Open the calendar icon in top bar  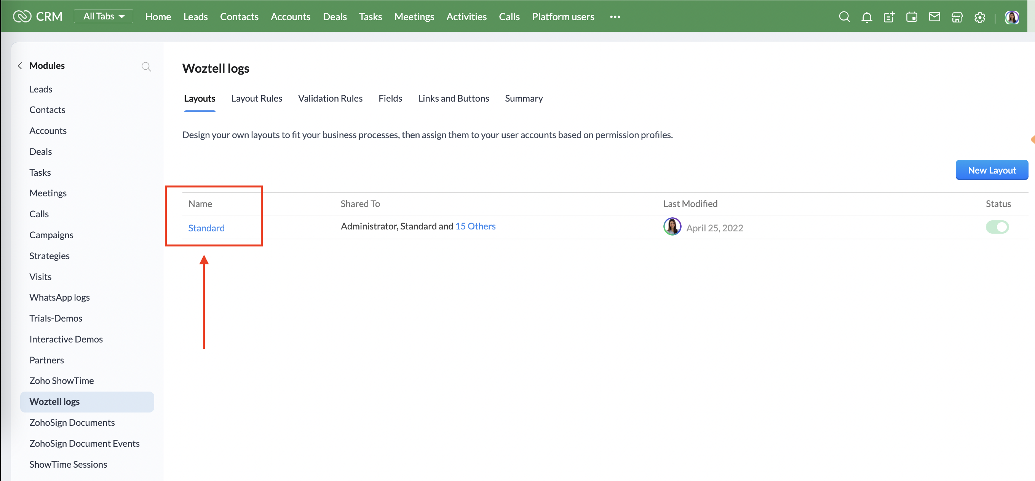pos(912,17)
